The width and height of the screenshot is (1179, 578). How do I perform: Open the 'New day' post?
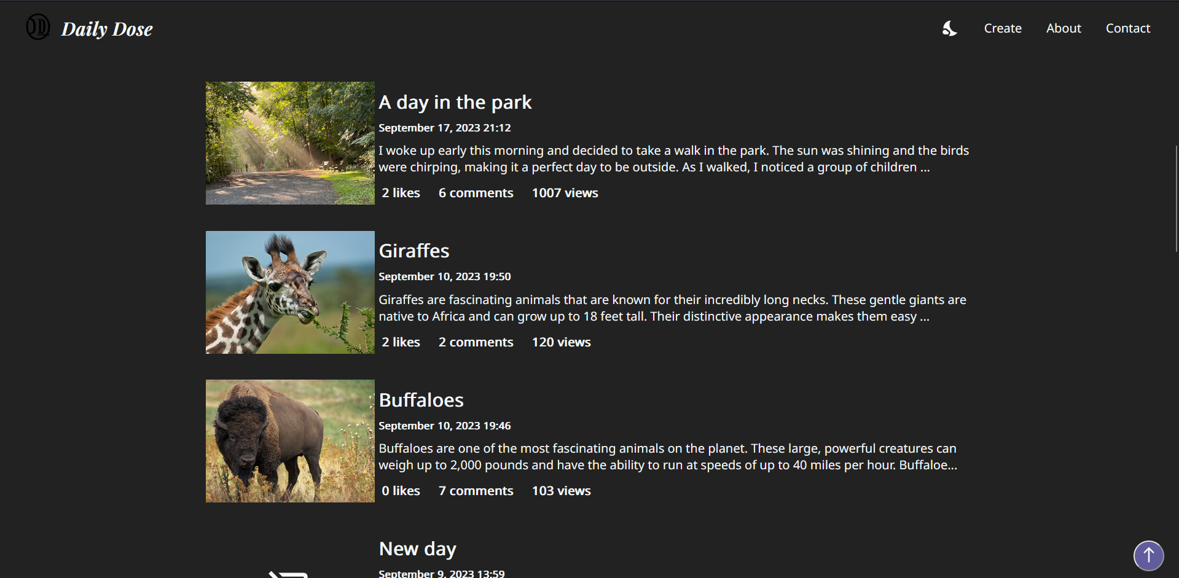(x=417, y=549)
